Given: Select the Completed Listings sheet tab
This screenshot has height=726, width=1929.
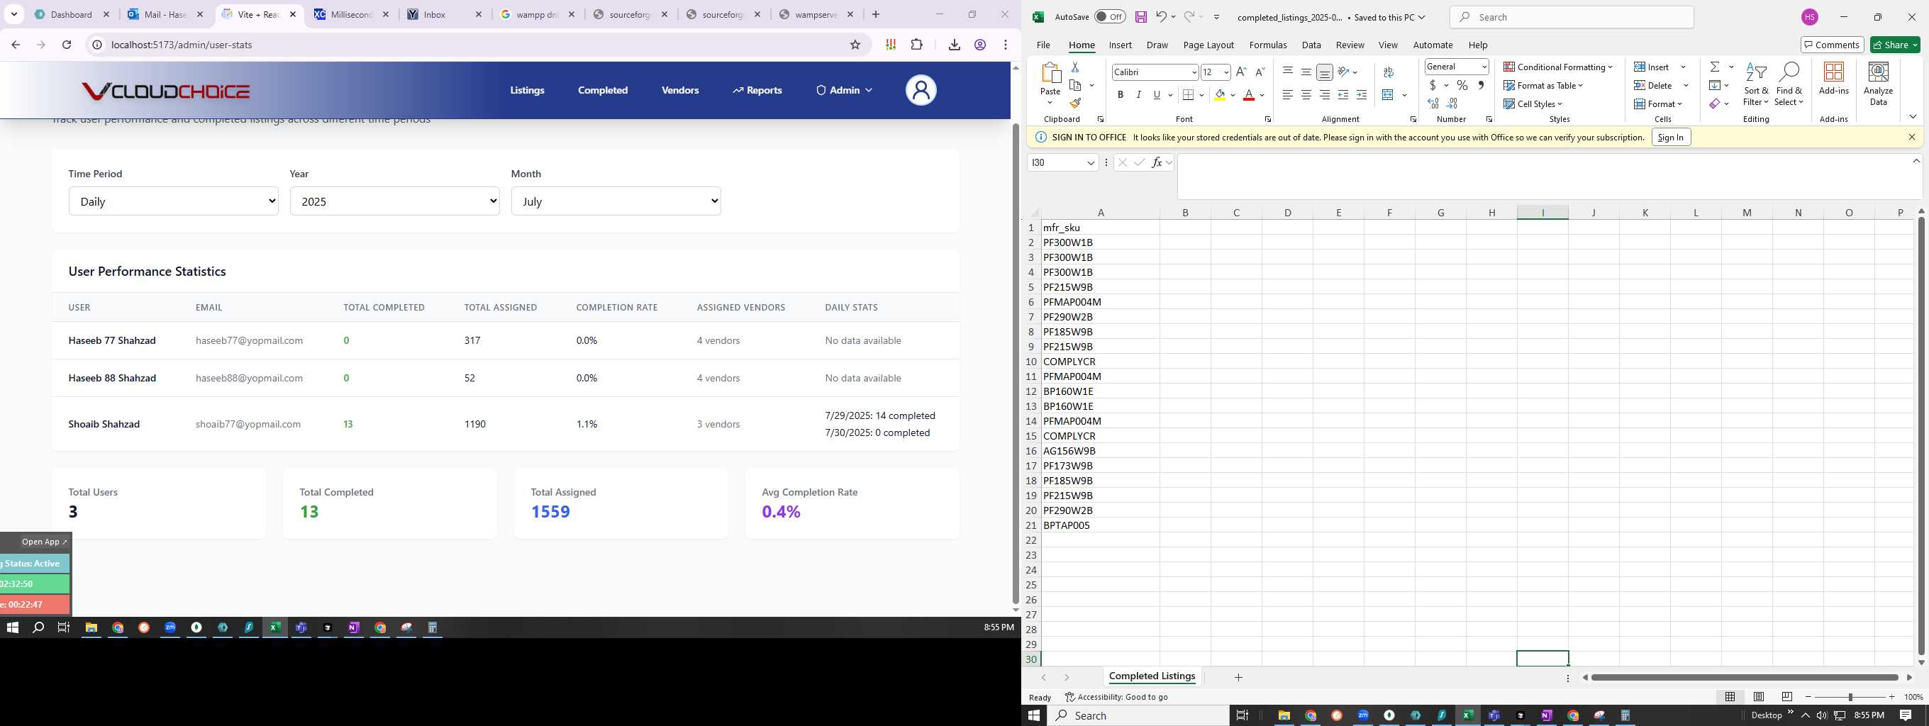Looking at the screenshot, I should [x=1152, y=676].
